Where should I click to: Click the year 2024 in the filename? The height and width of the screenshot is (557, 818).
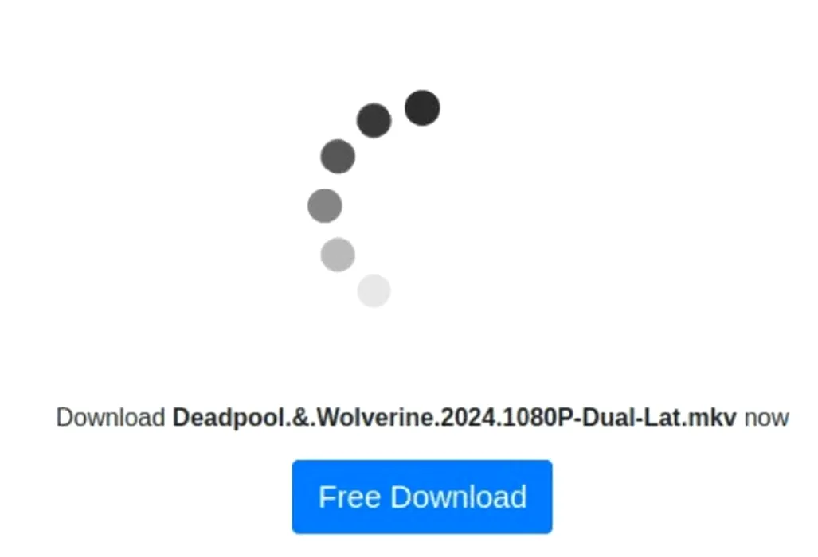(468, 418)
